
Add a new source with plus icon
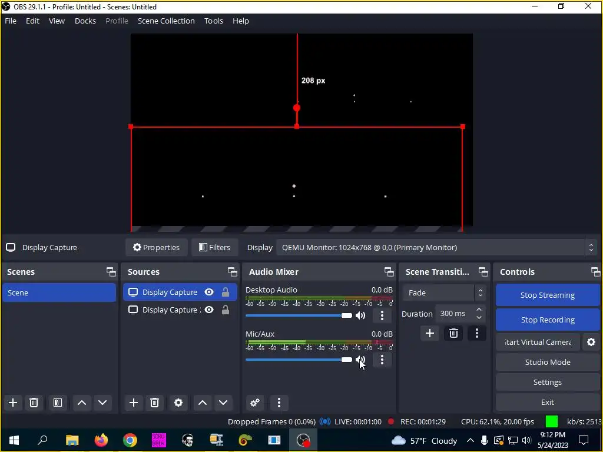coord(134,403)
